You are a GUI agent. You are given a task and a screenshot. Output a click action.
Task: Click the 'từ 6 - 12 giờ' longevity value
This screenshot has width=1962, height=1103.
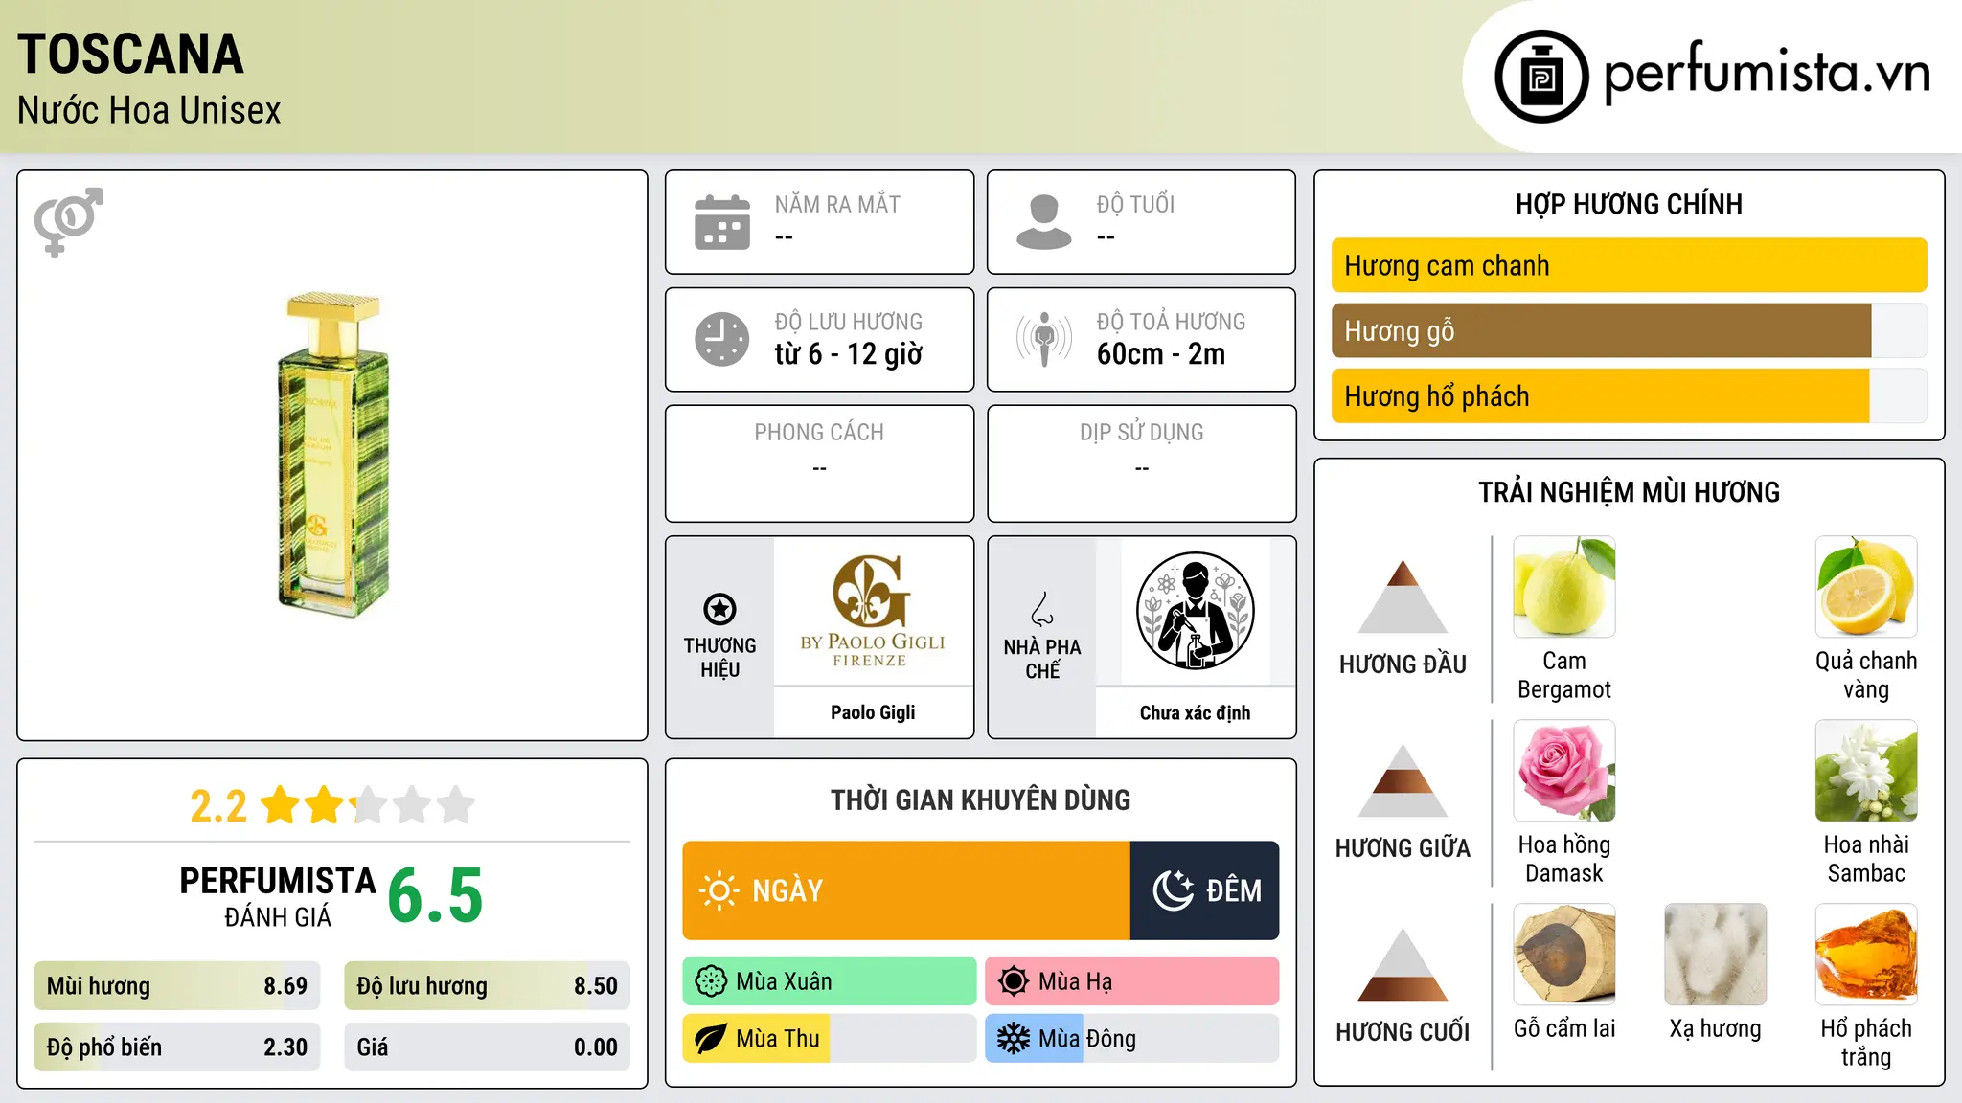click(x=848, y=354)
